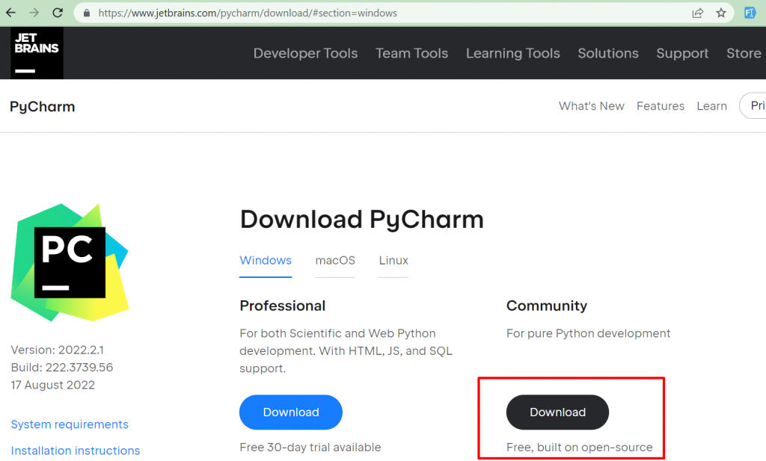Download the PyCharm Community edition
The width and height of the screenshot is (766, 461).
(557, 412)
